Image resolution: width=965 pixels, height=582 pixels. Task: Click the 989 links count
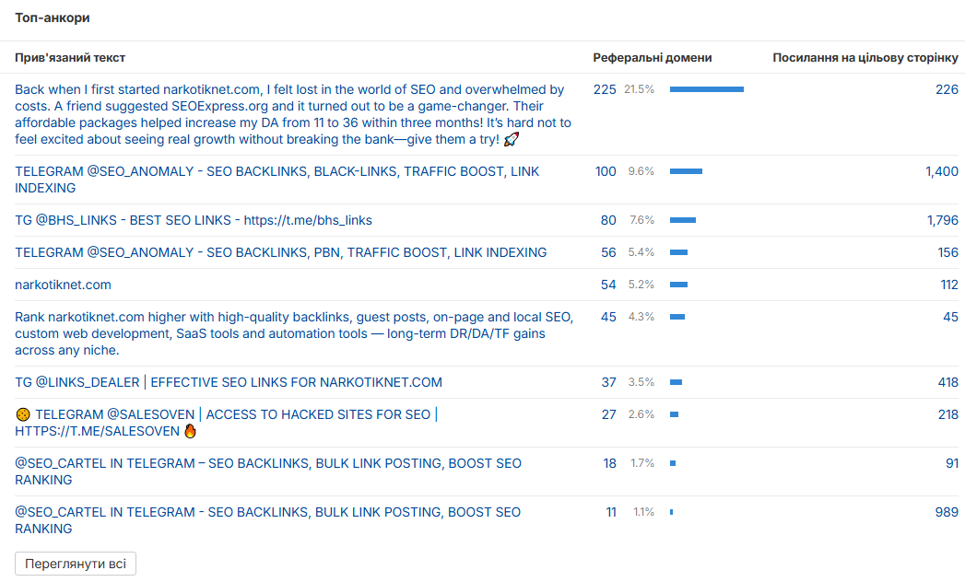point(947,512)
